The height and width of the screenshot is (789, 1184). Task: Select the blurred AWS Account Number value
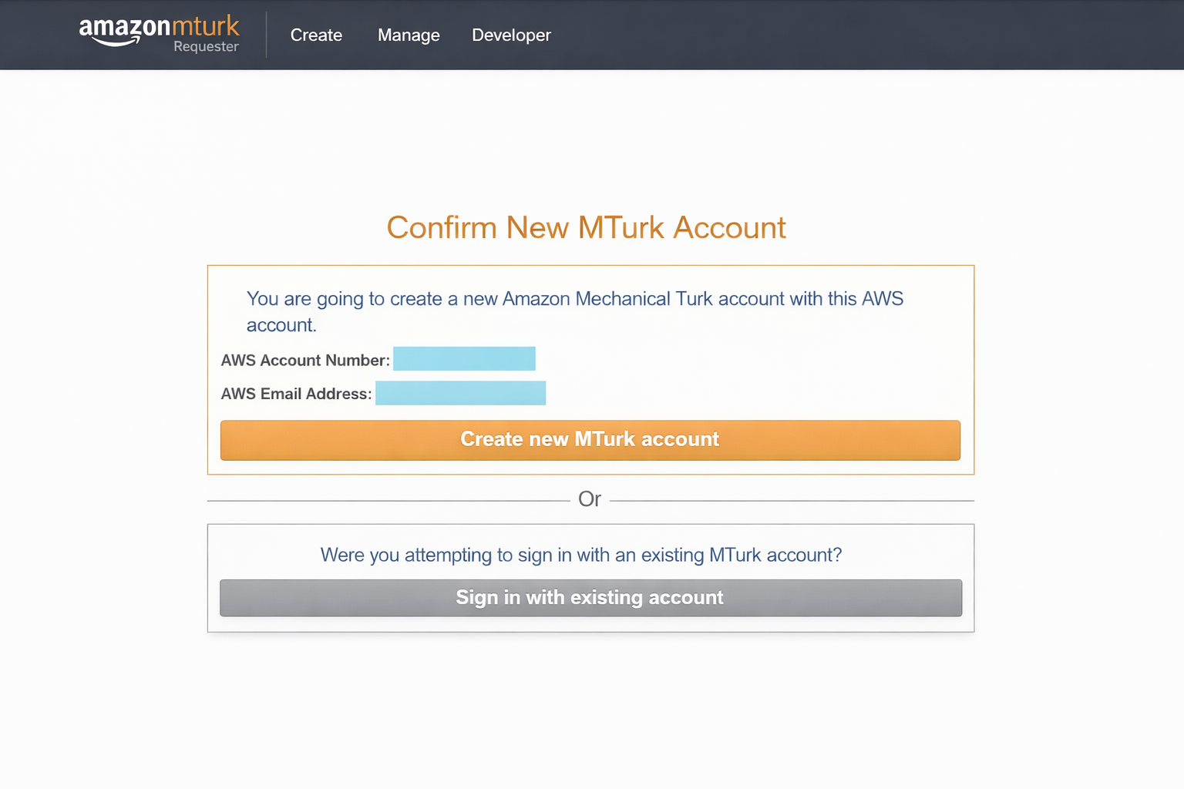(x=464, y=359)
